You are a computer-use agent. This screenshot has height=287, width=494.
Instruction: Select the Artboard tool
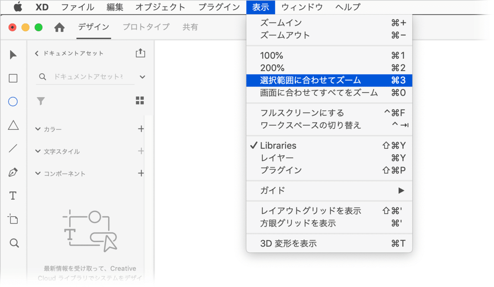tap(13, 219)
